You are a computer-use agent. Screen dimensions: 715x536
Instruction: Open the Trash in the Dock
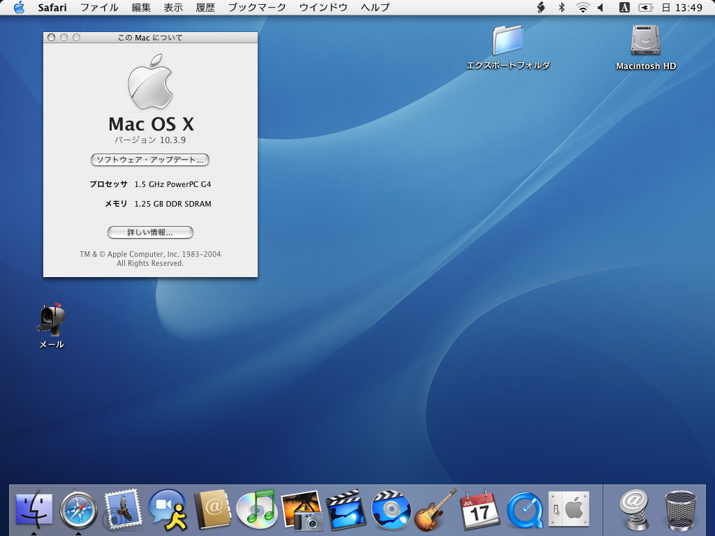pos(680,511)
